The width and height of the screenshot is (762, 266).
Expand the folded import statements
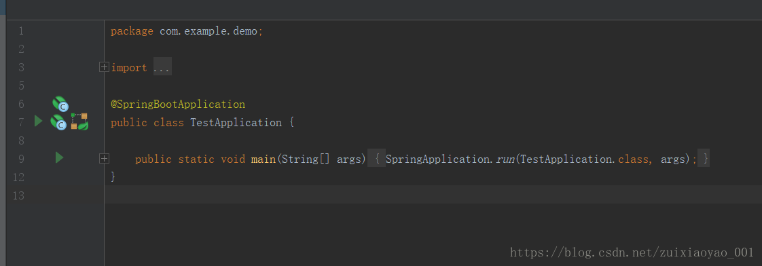[103, 67]
